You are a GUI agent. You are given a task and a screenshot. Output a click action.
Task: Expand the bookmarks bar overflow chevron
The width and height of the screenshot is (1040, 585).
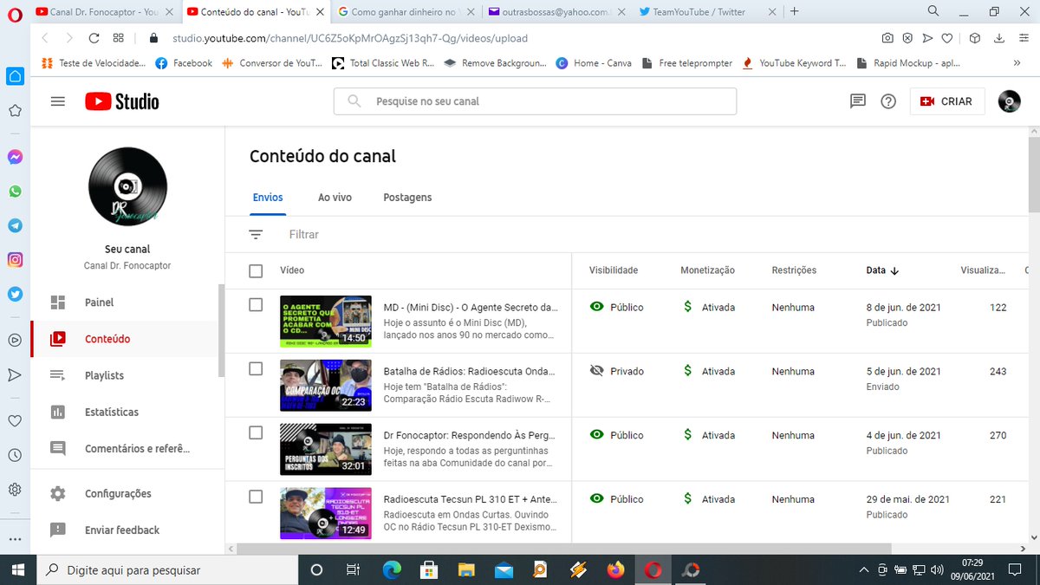point(1017,63)
